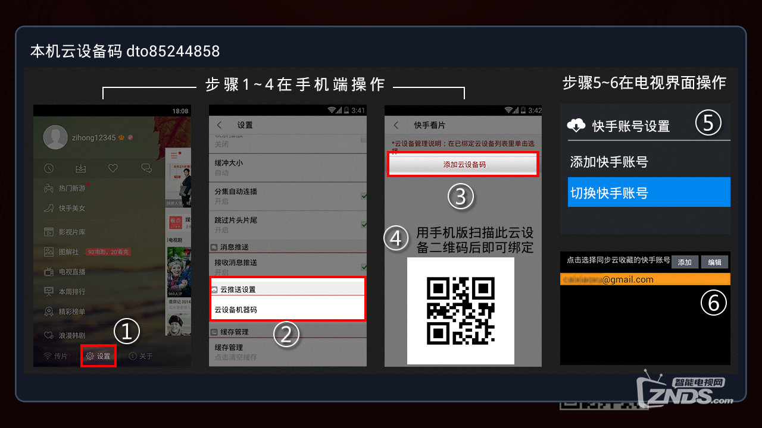Go back from the 设置 screen
This screenshot has height=428, width=762.
[x=219, y=125]
